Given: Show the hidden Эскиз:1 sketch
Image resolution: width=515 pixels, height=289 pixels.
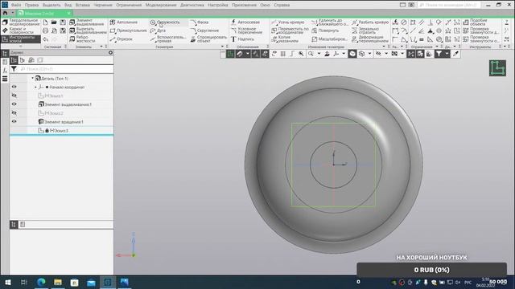Looking at the screenshot, I should [x=14, y=96].
